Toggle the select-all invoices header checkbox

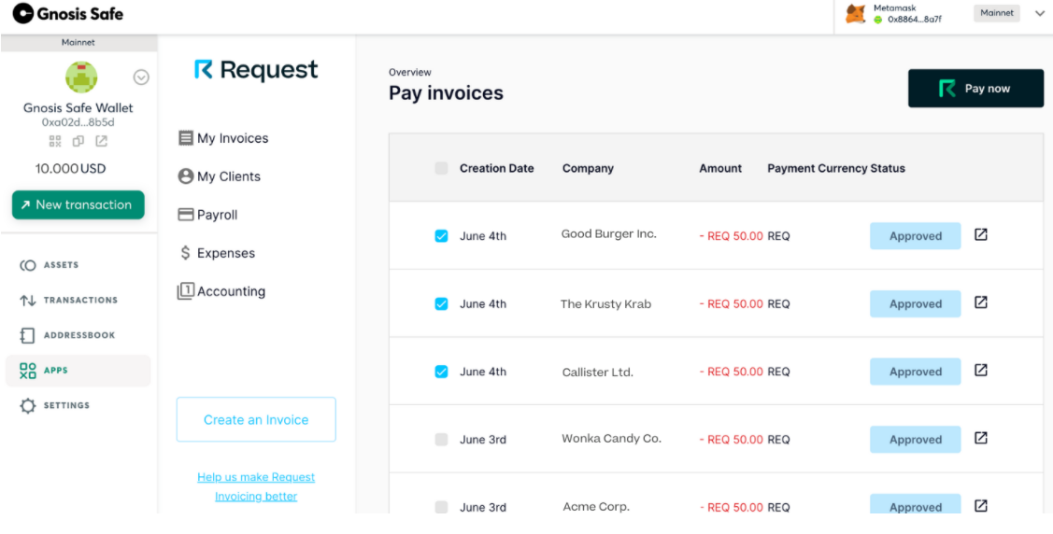click(441, 168)
